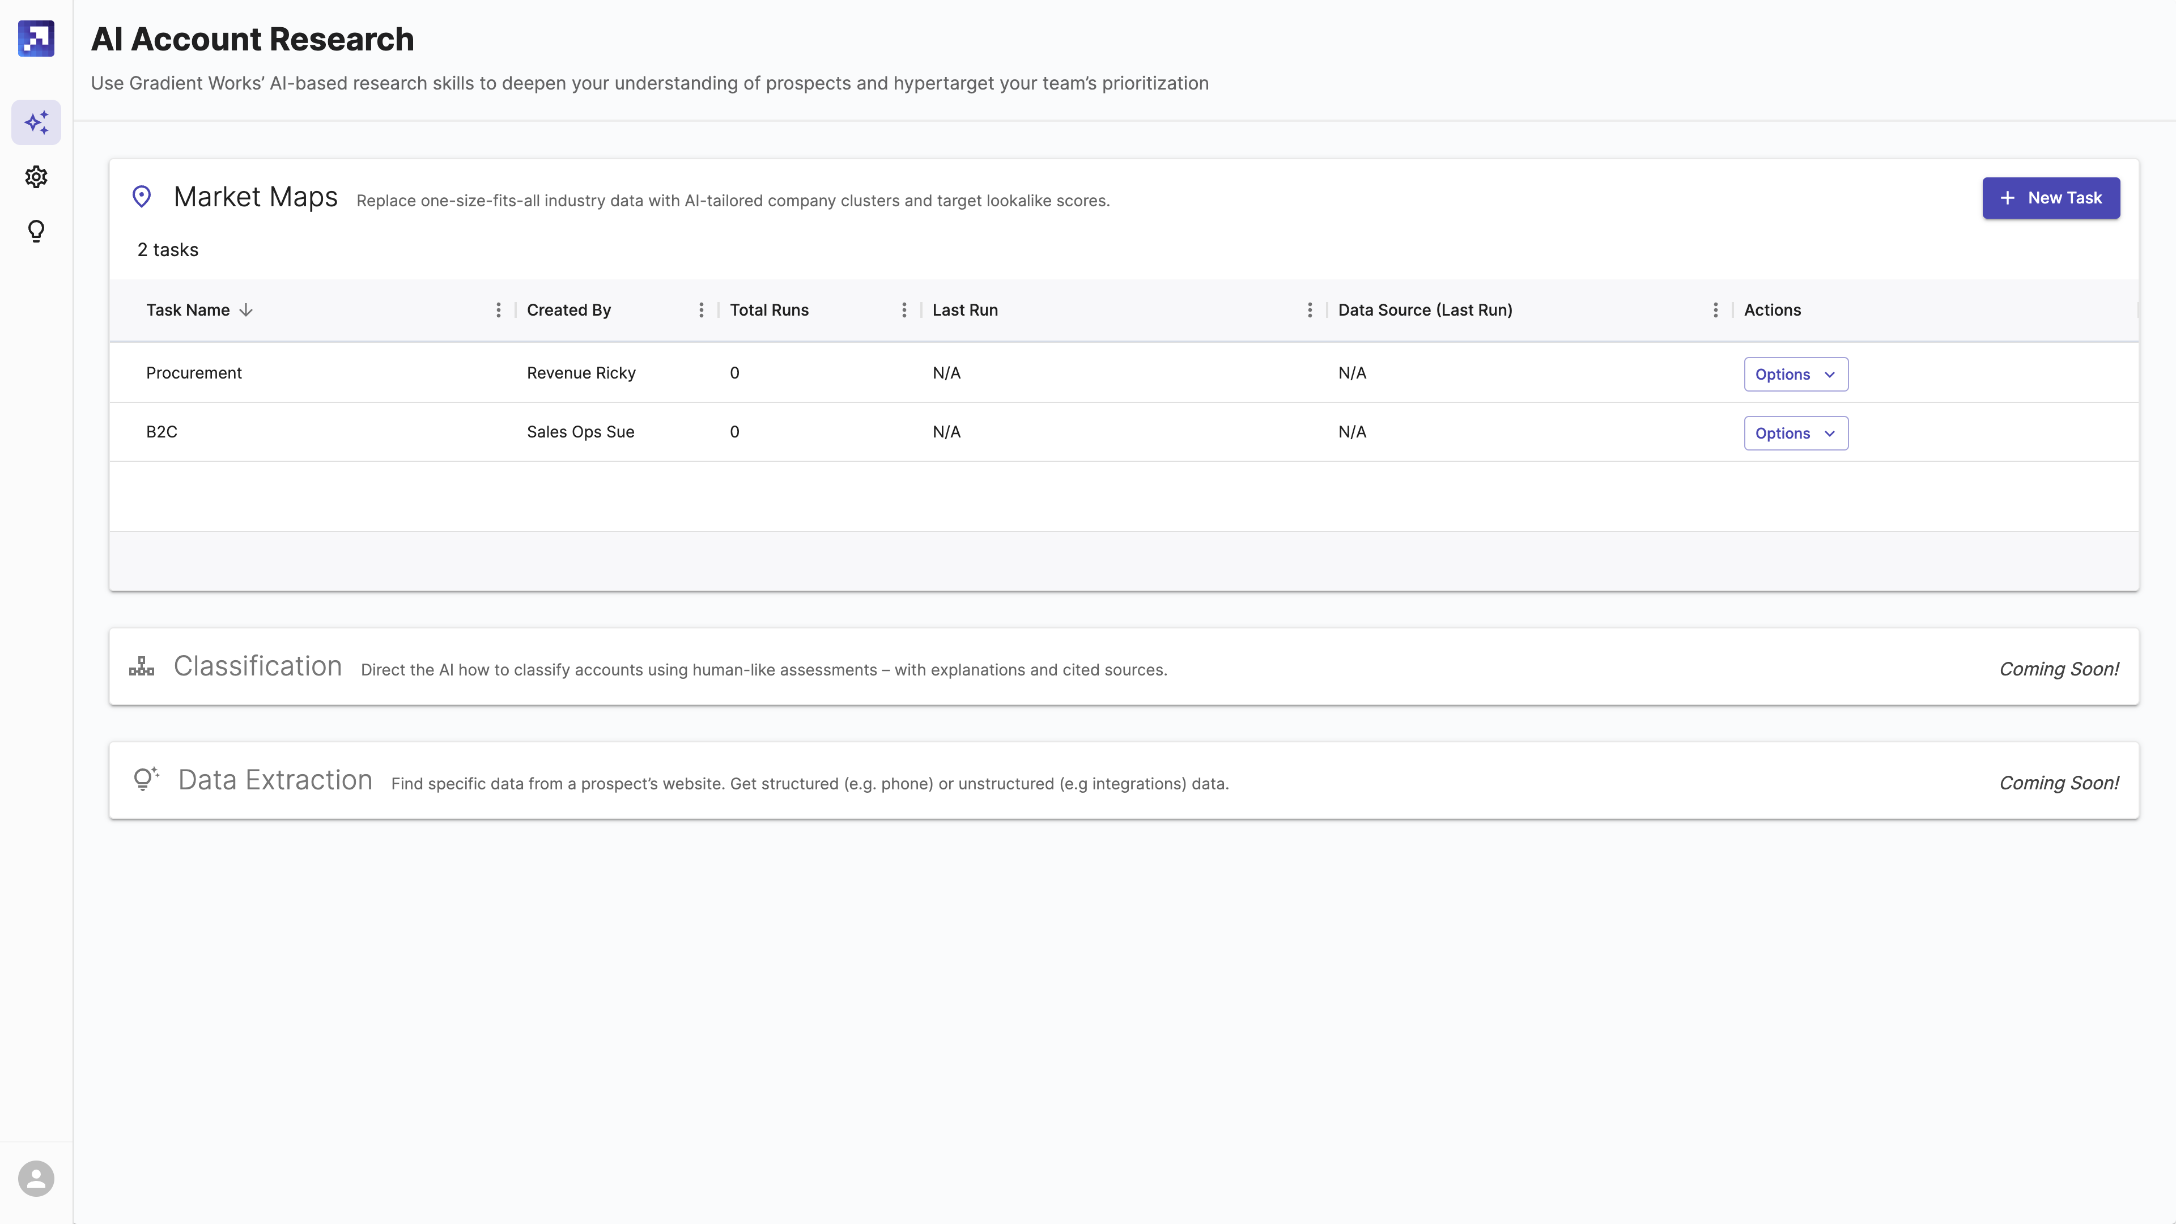Create a New Task
The width and height of the screenshot is (2176, 1224).
tap(2050, 198)
